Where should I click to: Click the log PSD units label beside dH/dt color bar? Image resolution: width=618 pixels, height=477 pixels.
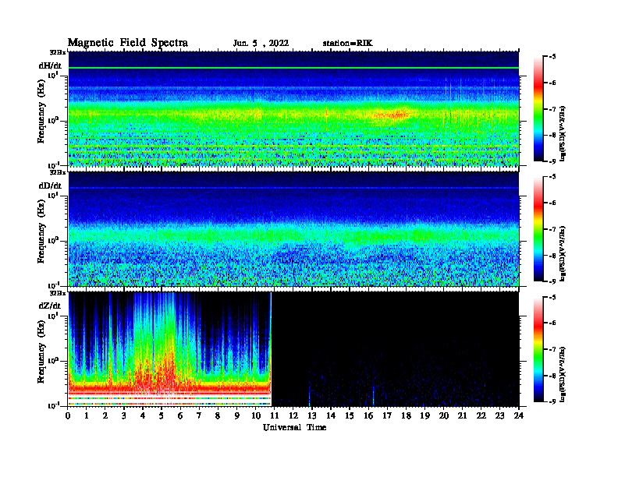coord(563,133)
